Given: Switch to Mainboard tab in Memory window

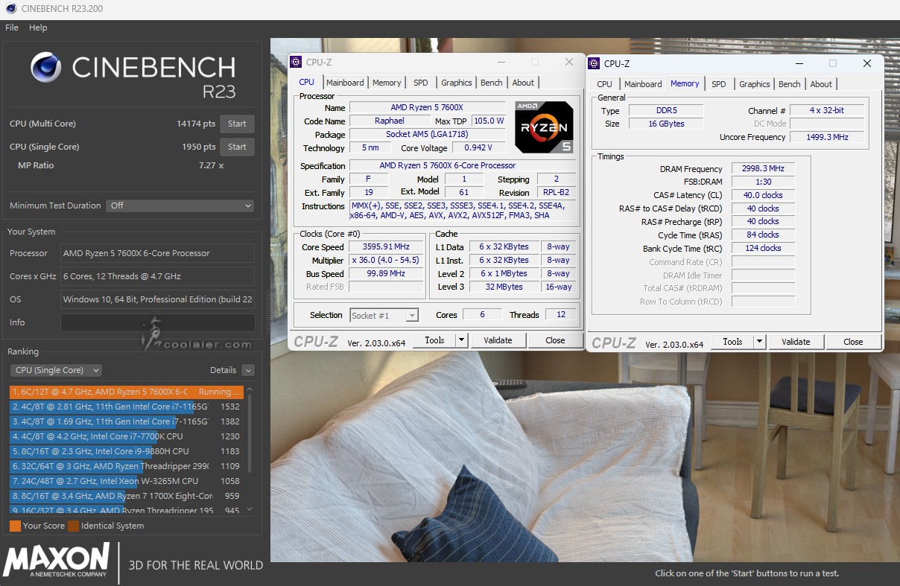Looking at the screenshot, I should point(643,84).
